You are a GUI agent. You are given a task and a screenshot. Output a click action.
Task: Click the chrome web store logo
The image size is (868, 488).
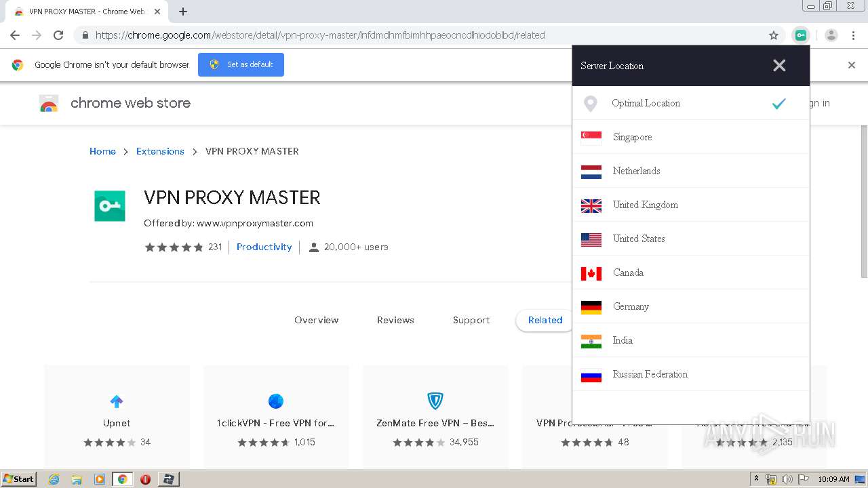tap(49, 103)
